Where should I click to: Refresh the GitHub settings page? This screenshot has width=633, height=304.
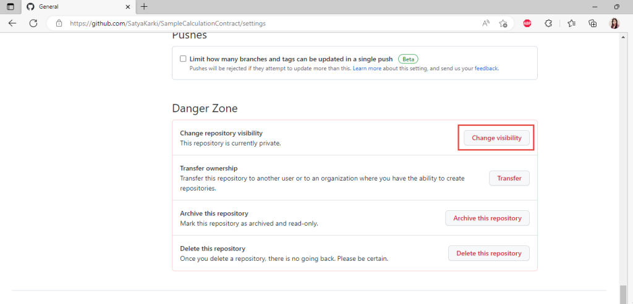33,23
